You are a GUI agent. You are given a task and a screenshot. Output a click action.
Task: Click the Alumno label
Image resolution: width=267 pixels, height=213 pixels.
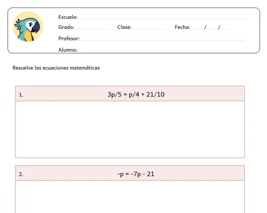(68, 50)
